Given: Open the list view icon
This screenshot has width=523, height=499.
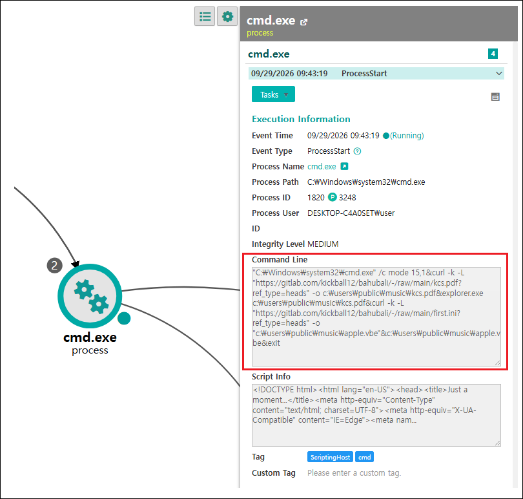Looking at the screenshot, I should [205, 16].
